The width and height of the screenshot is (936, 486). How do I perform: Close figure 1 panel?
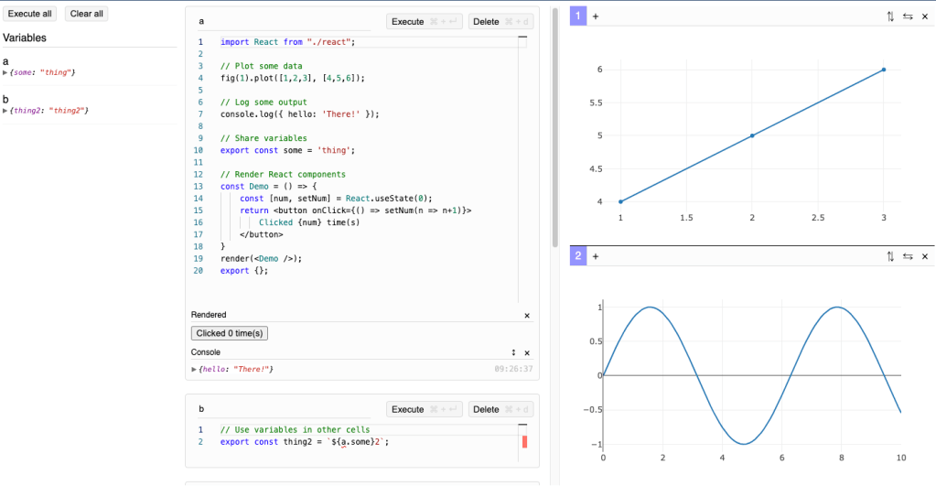[x=925, y=16]
